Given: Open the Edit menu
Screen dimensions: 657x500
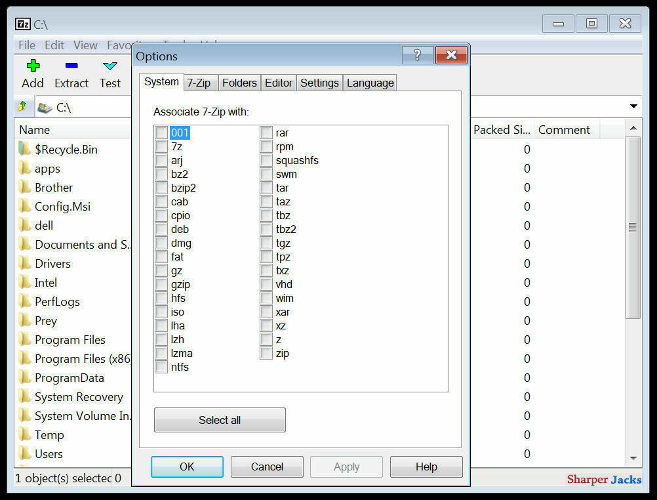Looking at the screenshot, I should (x=54, y=45).
